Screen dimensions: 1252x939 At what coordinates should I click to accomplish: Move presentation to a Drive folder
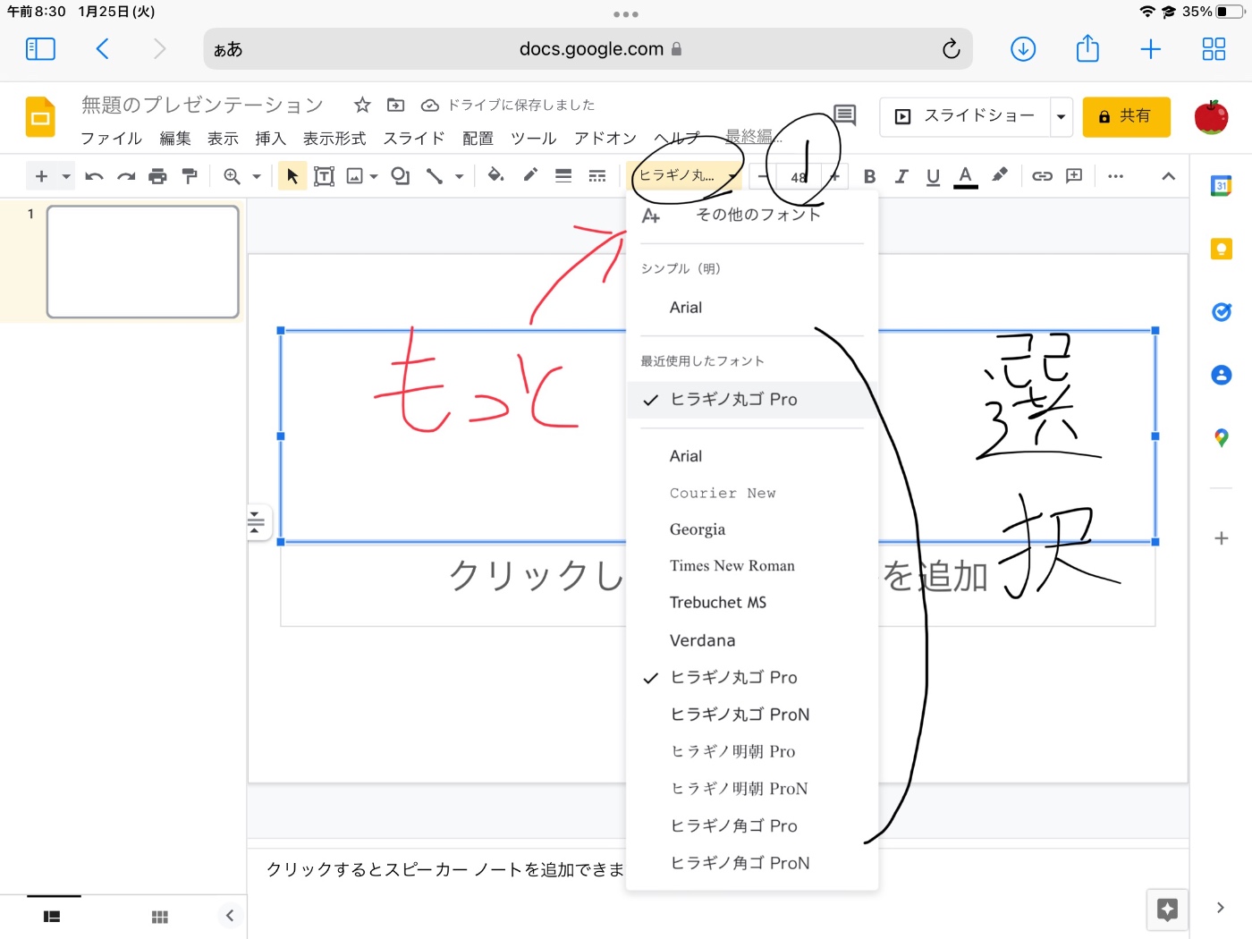pos(395,106)
